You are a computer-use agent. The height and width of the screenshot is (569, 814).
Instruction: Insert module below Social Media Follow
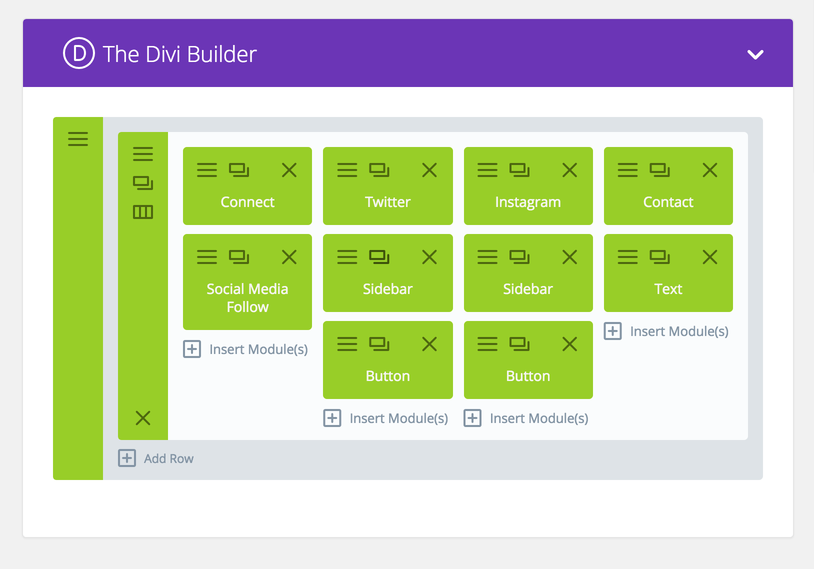245,349
